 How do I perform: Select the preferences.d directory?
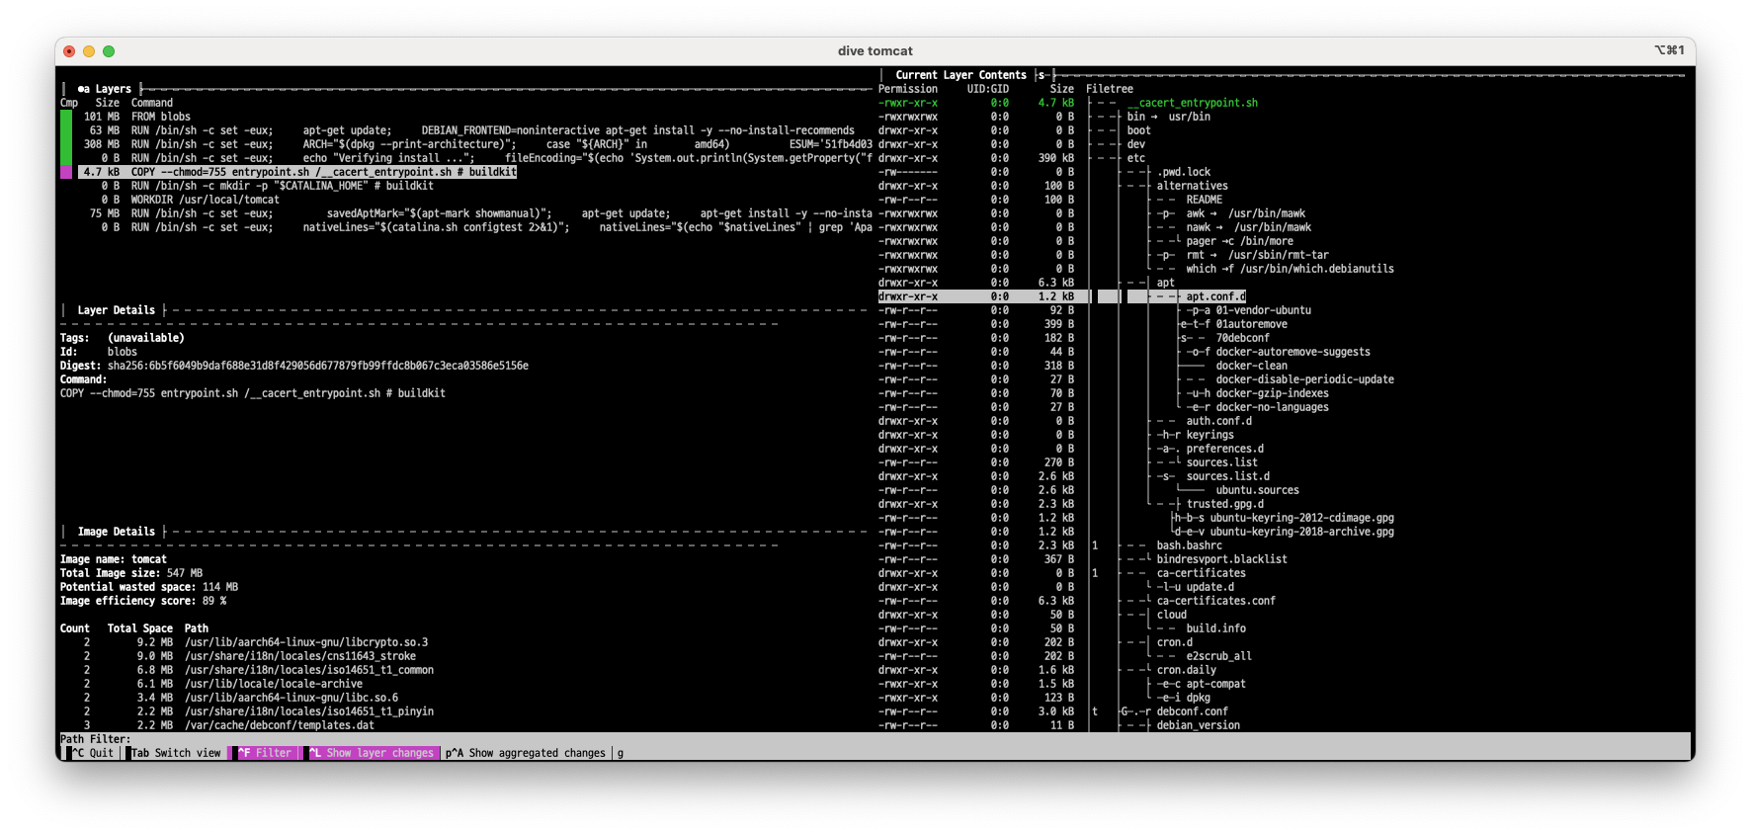[1225, 449]
